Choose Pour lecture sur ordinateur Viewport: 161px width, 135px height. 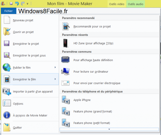pos(109,72)
